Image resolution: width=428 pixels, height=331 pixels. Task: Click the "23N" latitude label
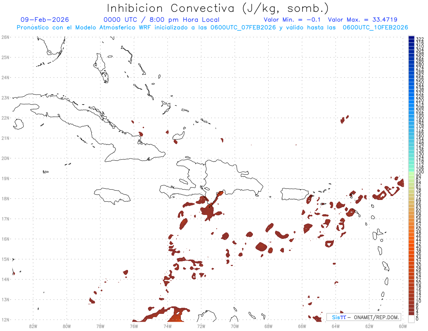pos(5,97)
